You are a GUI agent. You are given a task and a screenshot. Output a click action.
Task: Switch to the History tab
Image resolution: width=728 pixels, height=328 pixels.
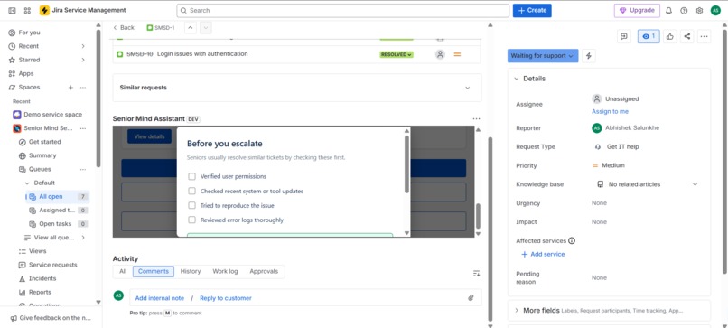click(x=191, y=271)
